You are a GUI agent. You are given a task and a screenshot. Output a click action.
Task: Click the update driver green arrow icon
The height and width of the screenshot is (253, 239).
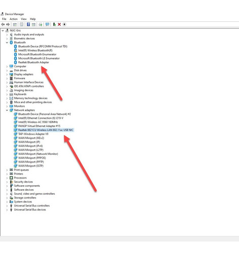pos(54,24)
